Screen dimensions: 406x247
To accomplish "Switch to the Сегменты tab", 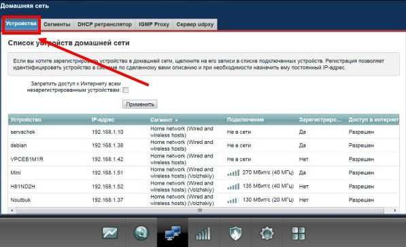I will [x=56, y=24].
